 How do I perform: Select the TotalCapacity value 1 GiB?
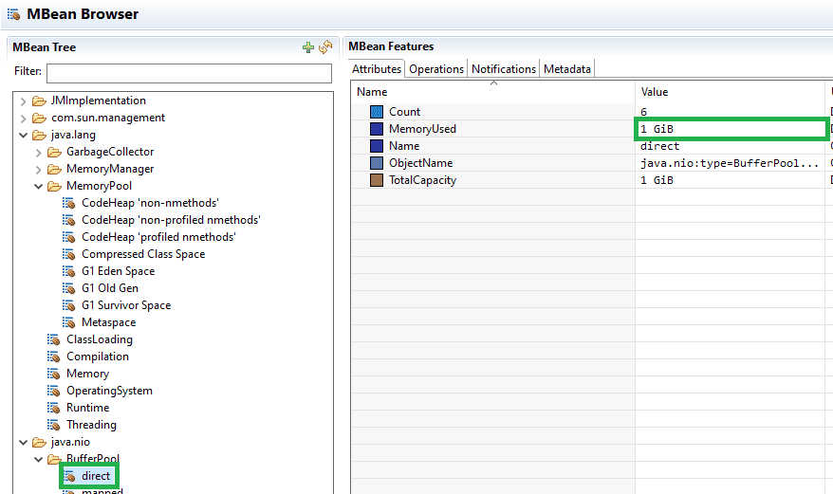[x=657, y=180]
